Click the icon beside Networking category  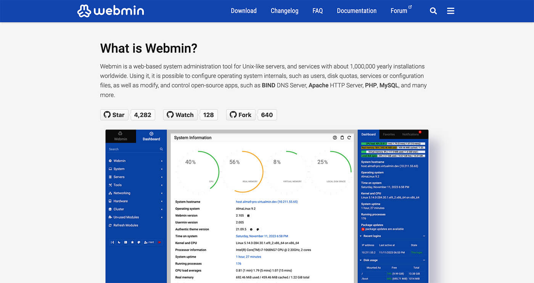(110, 193)
